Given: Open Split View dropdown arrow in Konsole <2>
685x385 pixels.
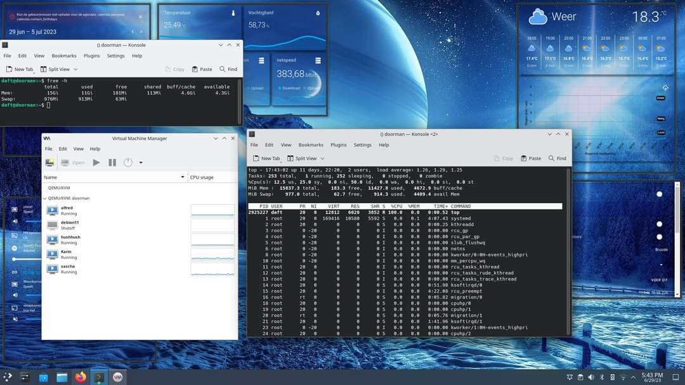Looking at the screenshot, I should [322, 159].
